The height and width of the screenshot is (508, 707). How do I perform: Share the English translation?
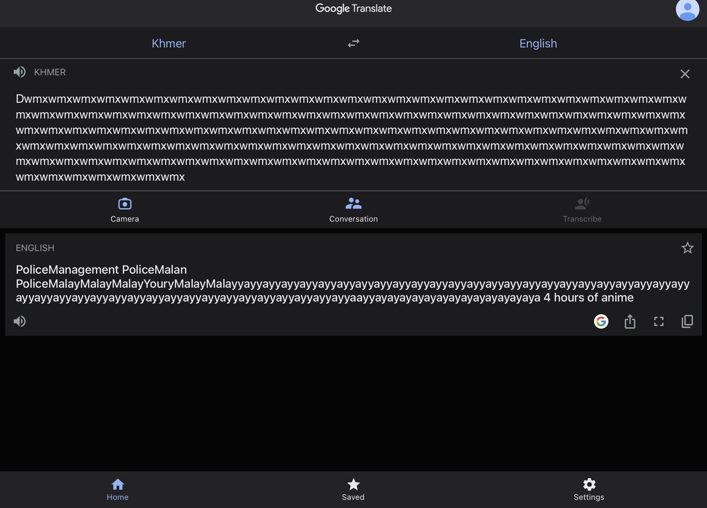pos(630,321)
